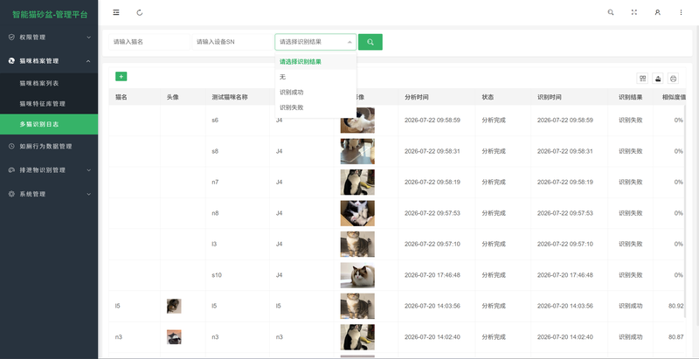
Task: Open the cat image thumbnail in row s8
Action: click(x=357, y=151)
